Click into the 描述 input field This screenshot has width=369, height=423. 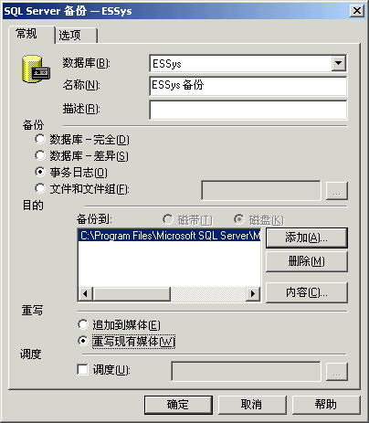pos(248,110)
